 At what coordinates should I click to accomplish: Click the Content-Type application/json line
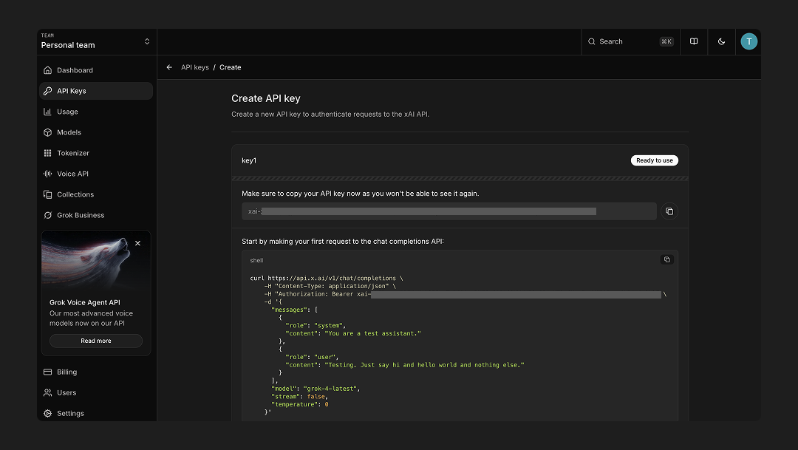click(x=330, y=286)
